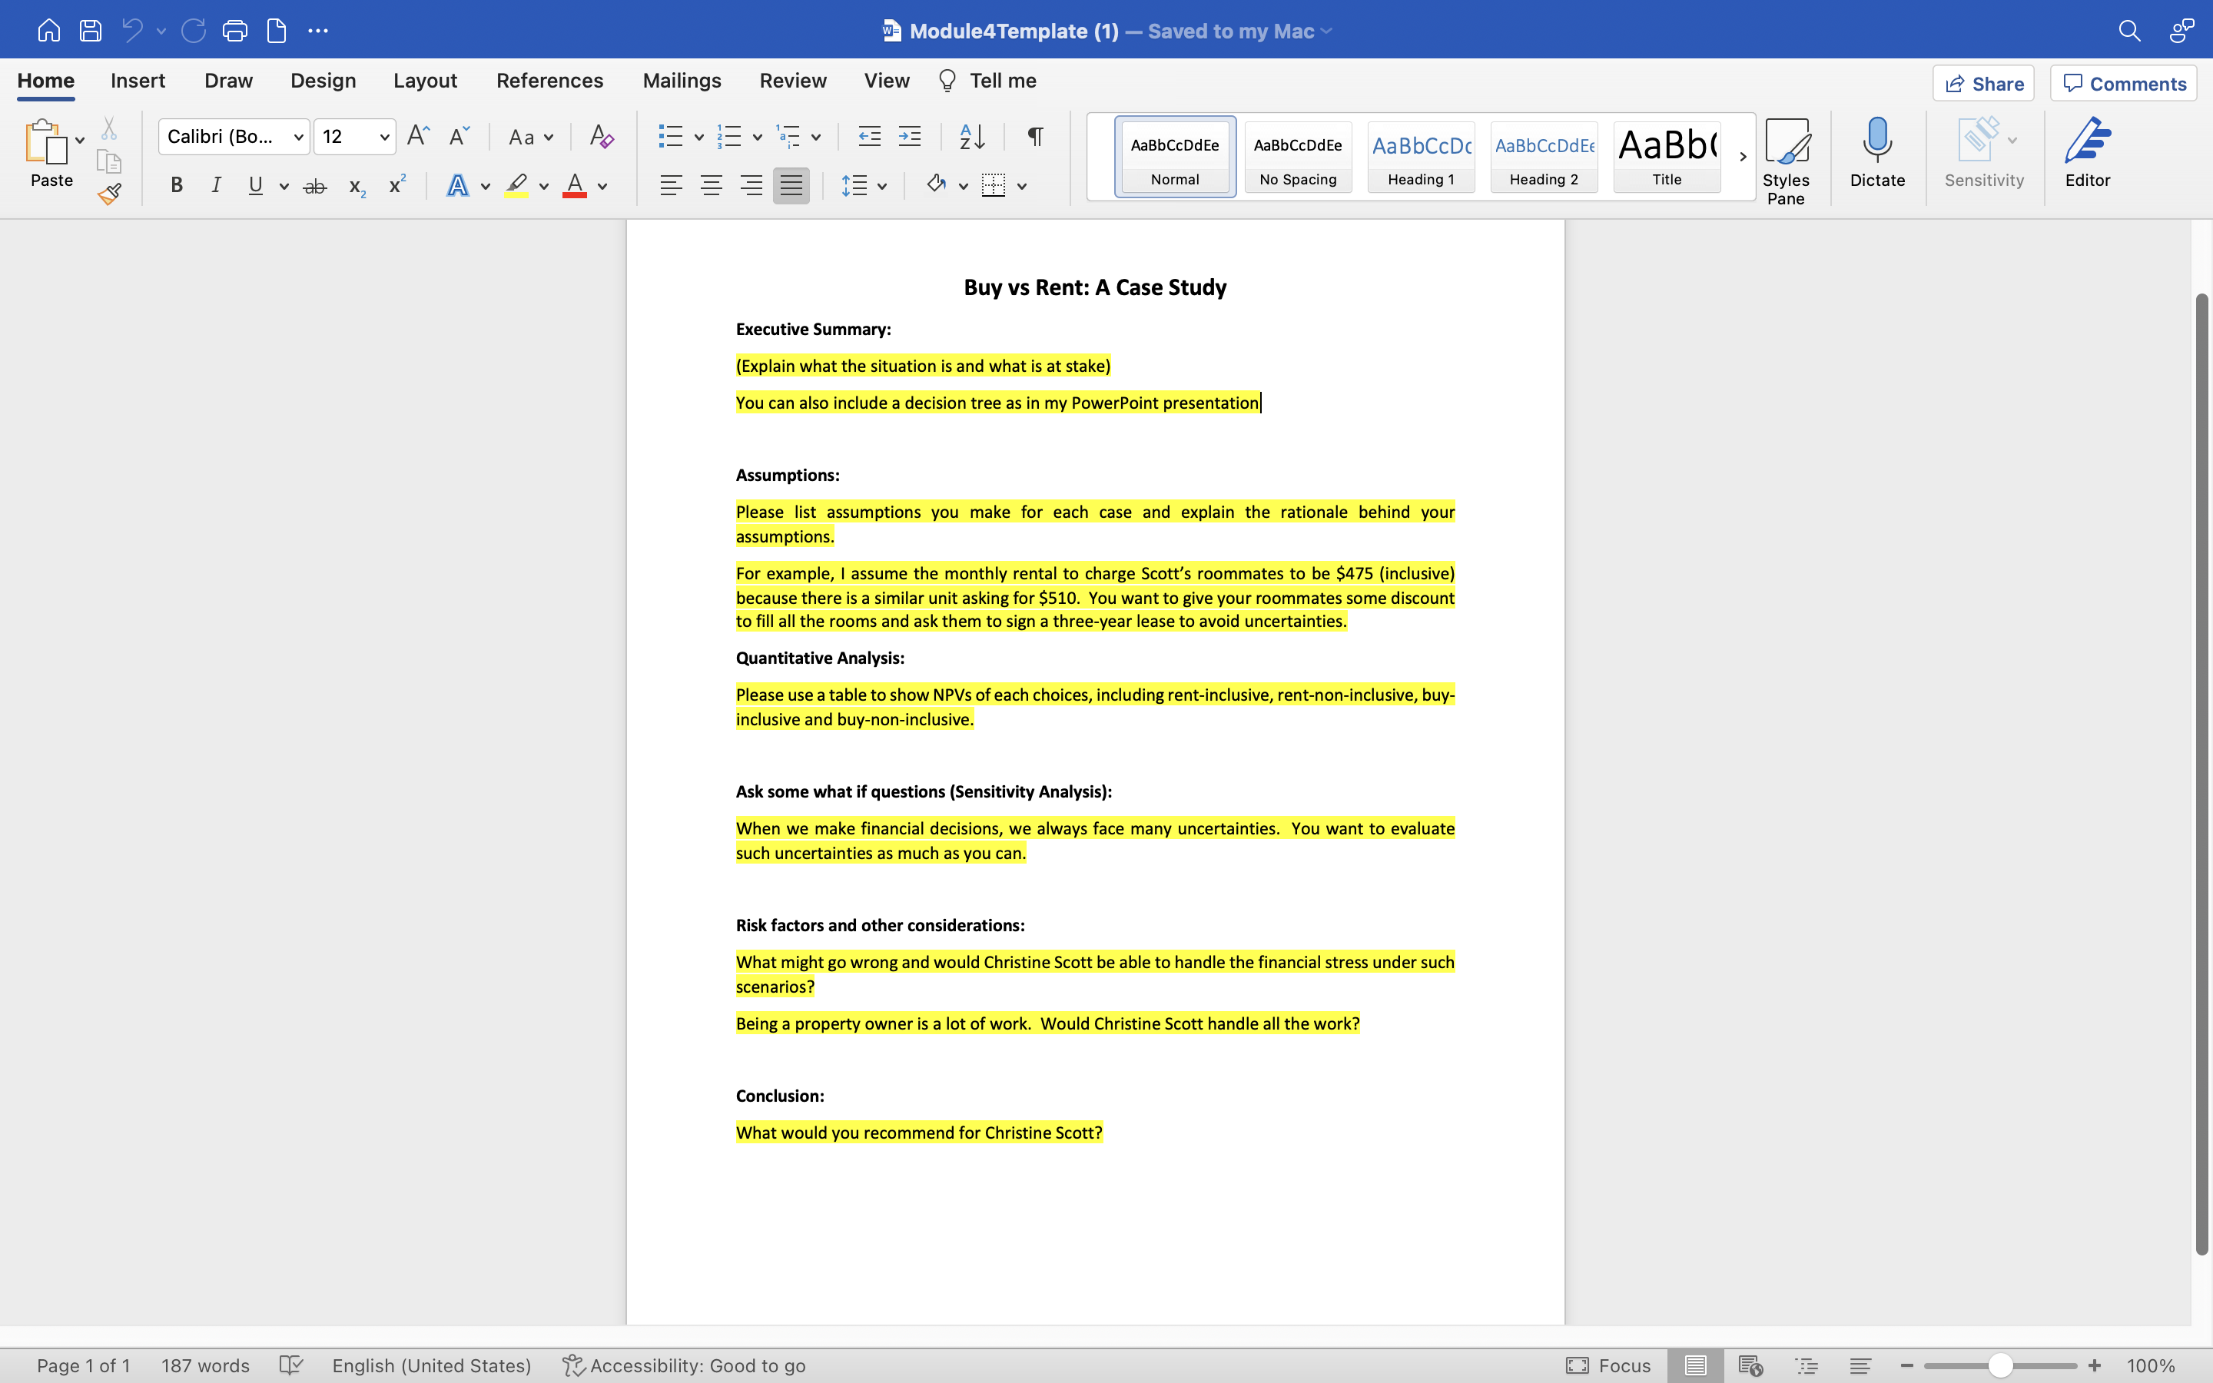Image resolution: width=2213 pixels, height=1383 pixels.
Task: Open the Styles Pane
Action: pyautogui.click(x=1785, y=160)
